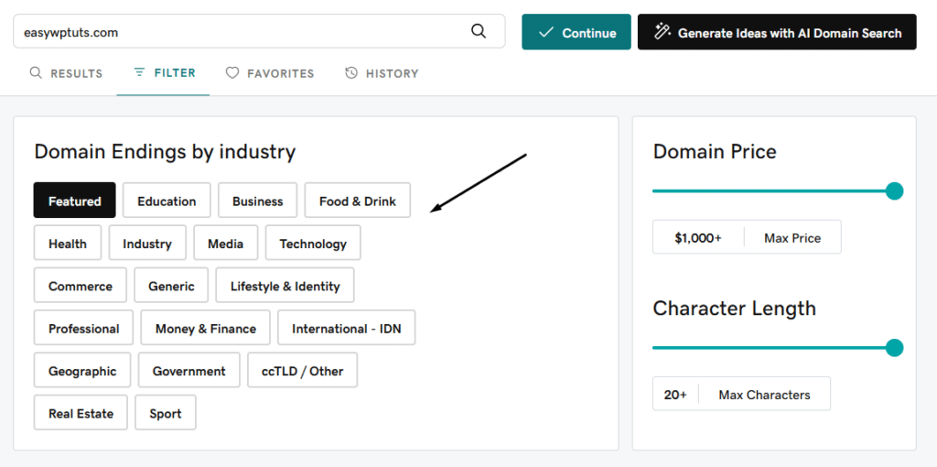937x467 pixels.
Task: Select the ccTLD / Other filter
Action: click(302, 371)
